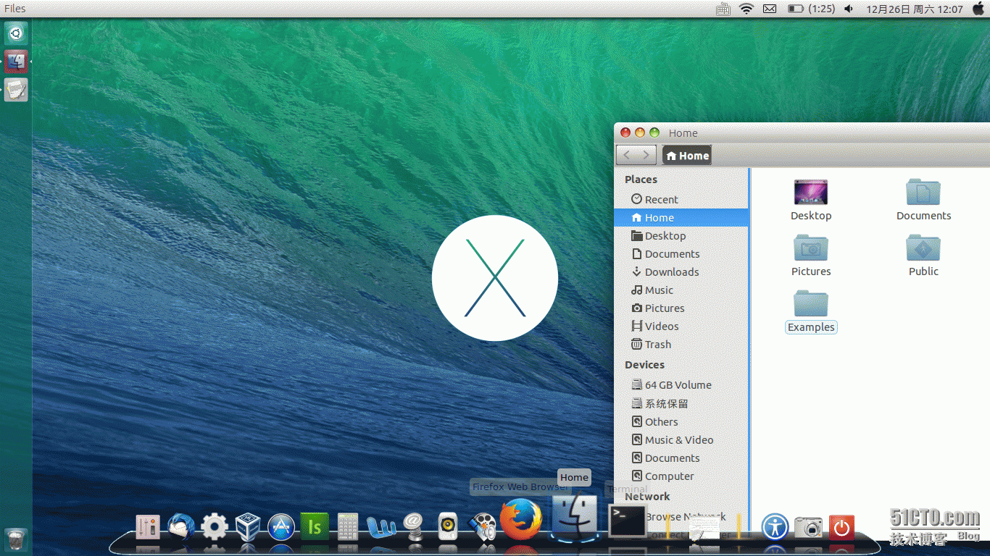Screen dimensions: 990x556
Task: Open the Trash icon in left launcher
Action: pos(16,539)
